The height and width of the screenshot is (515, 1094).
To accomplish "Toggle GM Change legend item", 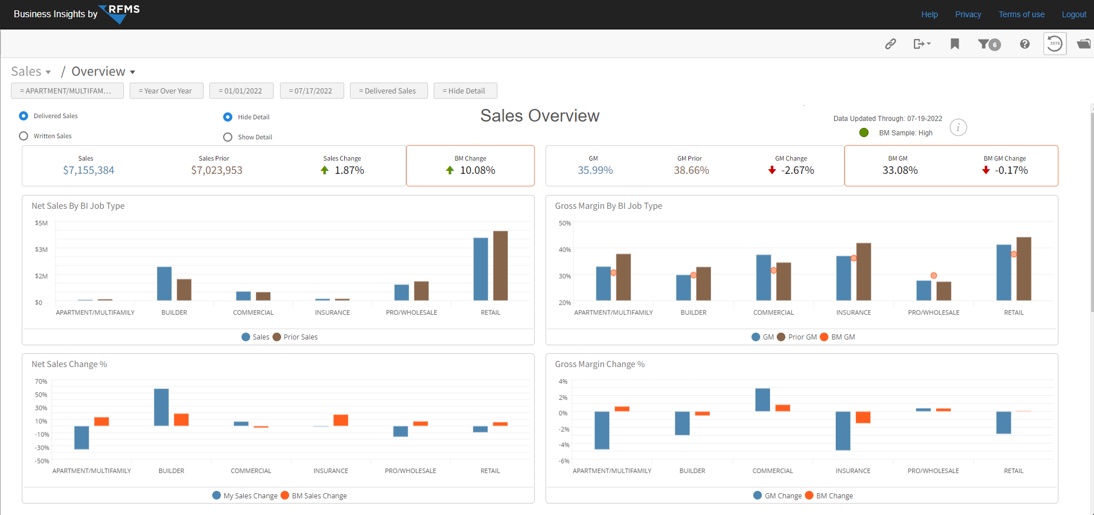I will click(x=777, y=496).
